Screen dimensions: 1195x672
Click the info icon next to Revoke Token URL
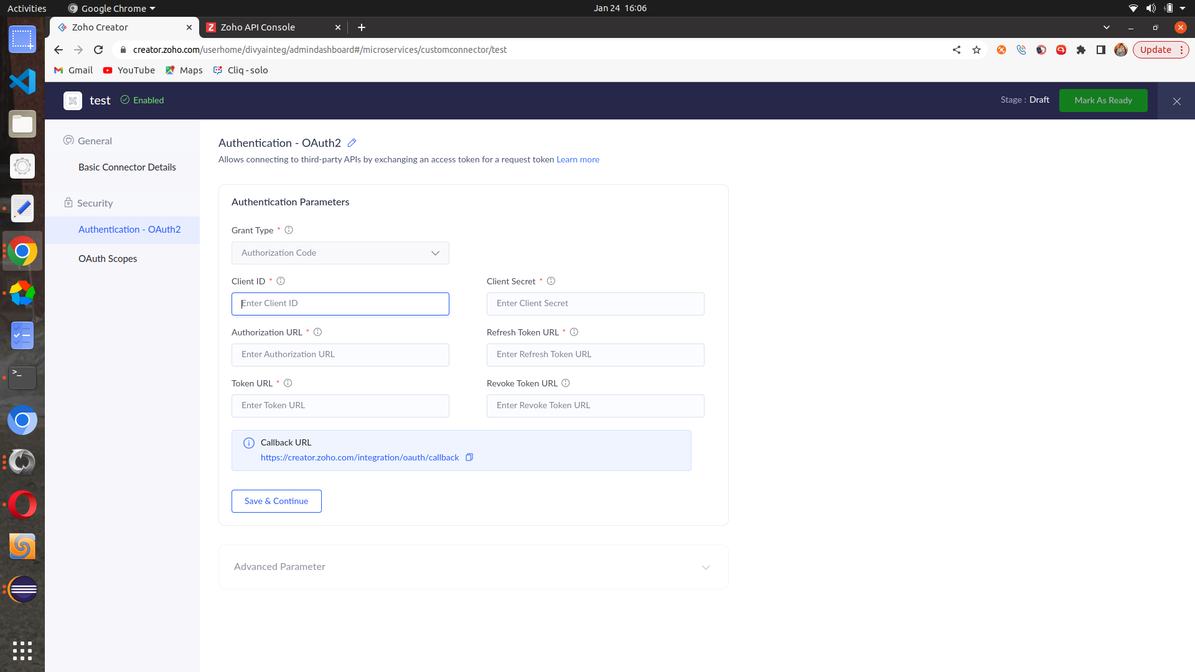click(566, 383)
